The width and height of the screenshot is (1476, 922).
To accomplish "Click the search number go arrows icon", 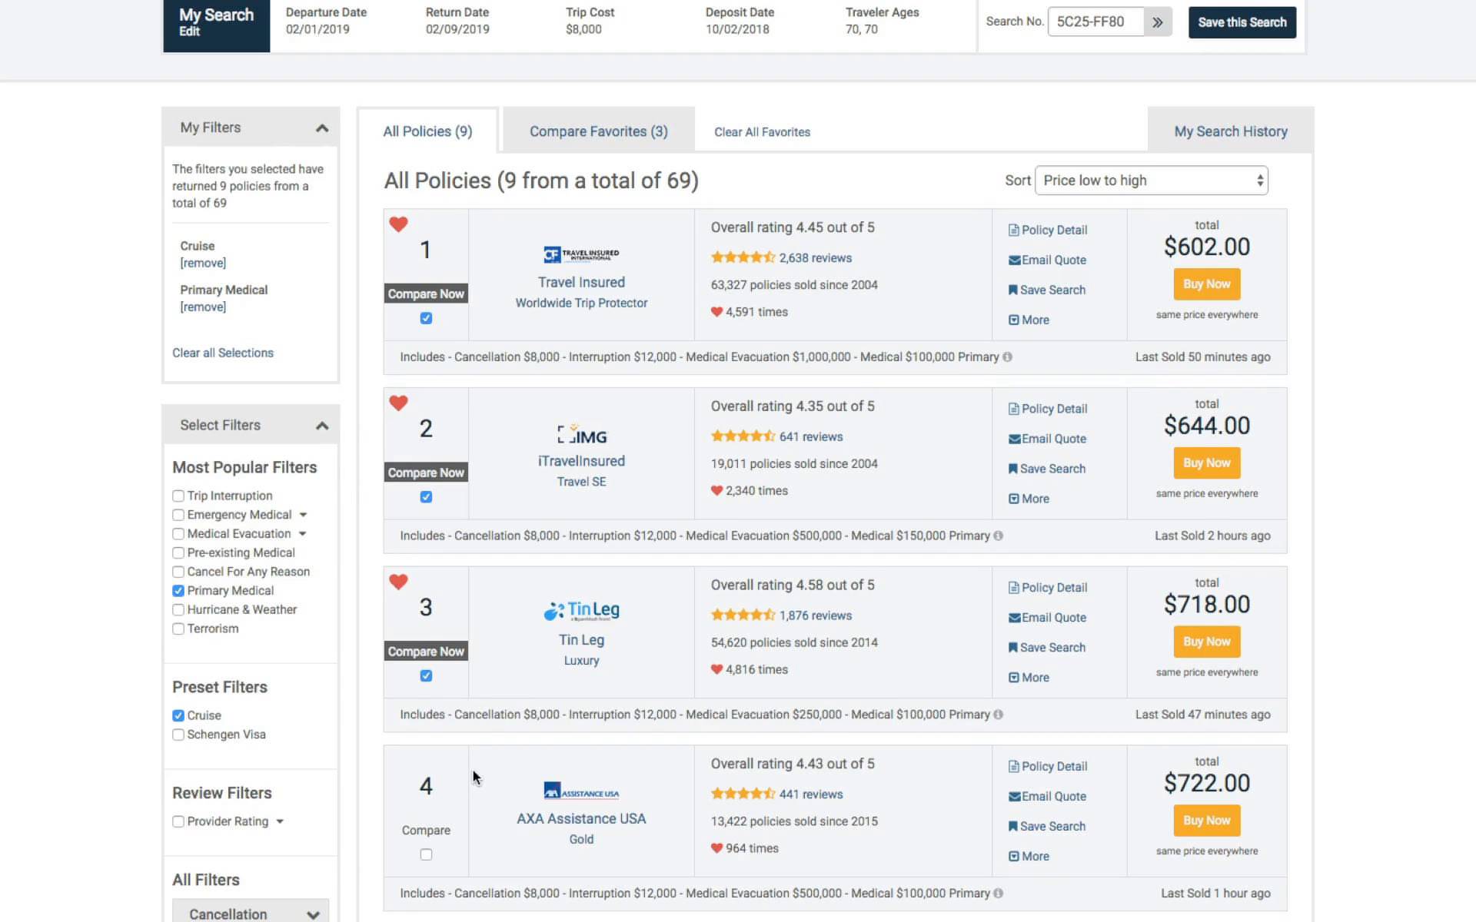I will point(1157,22).
